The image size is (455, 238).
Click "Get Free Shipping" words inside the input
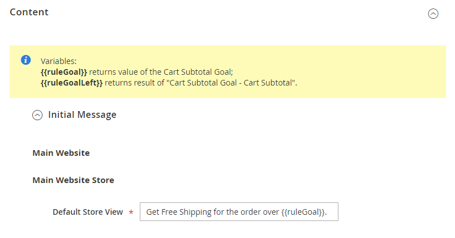(178, 212)
